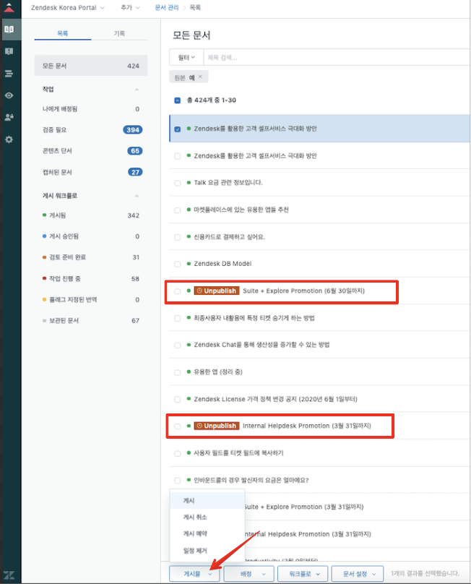
Task: Open the 배정 dropdown button
Action: (x=249, y=574)
